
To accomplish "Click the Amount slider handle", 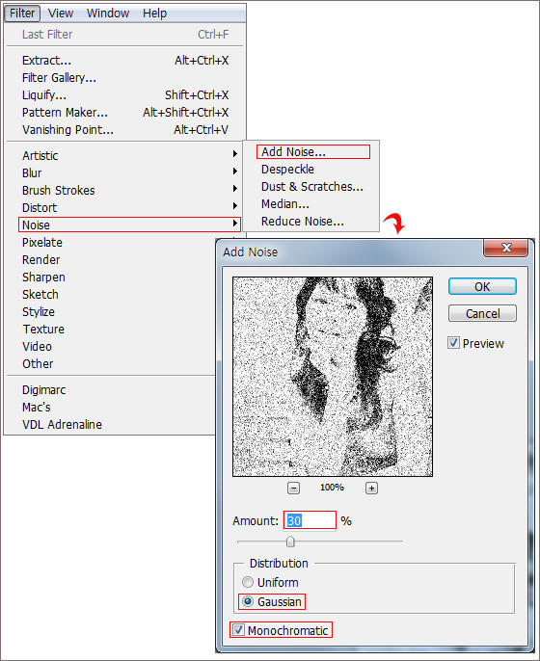I will 290,542.
